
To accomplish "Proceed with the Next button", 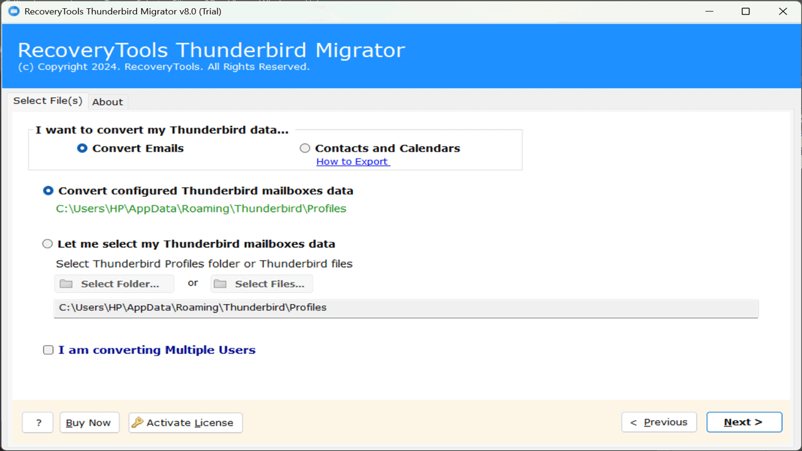I will coord(744,422).
